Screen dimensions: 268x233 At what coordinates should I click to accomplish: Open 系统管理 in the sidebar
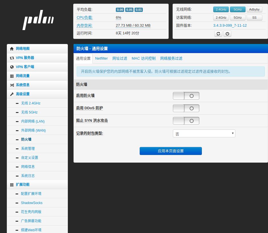click(x=37, y=149)
